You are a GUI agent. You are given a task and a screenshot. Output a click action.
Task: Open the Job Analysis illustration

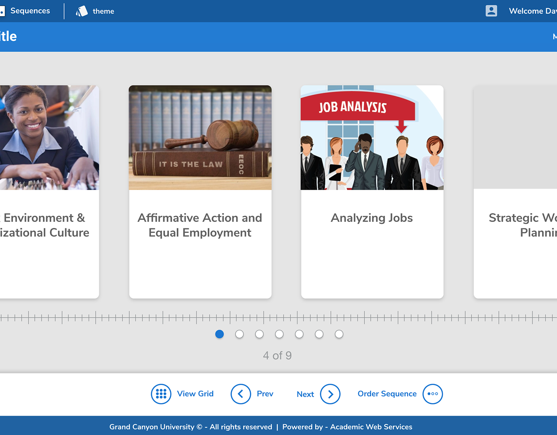[x=372, y=138]
